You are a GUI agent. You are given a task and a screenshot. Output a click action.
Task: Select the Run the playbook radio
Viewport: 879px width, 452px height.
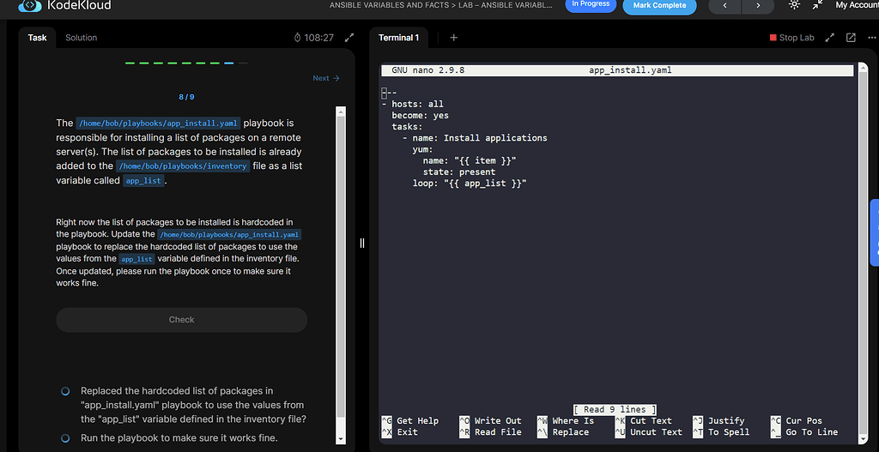(65, 438)
